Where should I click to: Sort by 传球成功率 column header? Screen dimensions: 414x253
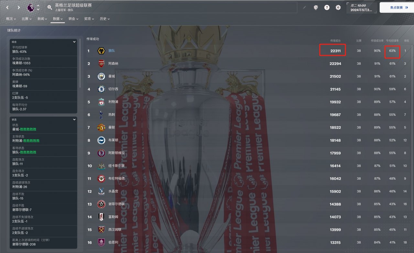[377, 41]
